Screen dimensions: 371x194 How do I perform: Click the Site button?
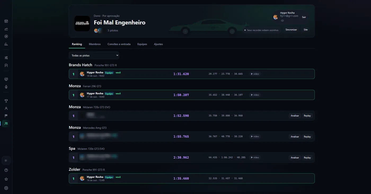tap(306, 30)
